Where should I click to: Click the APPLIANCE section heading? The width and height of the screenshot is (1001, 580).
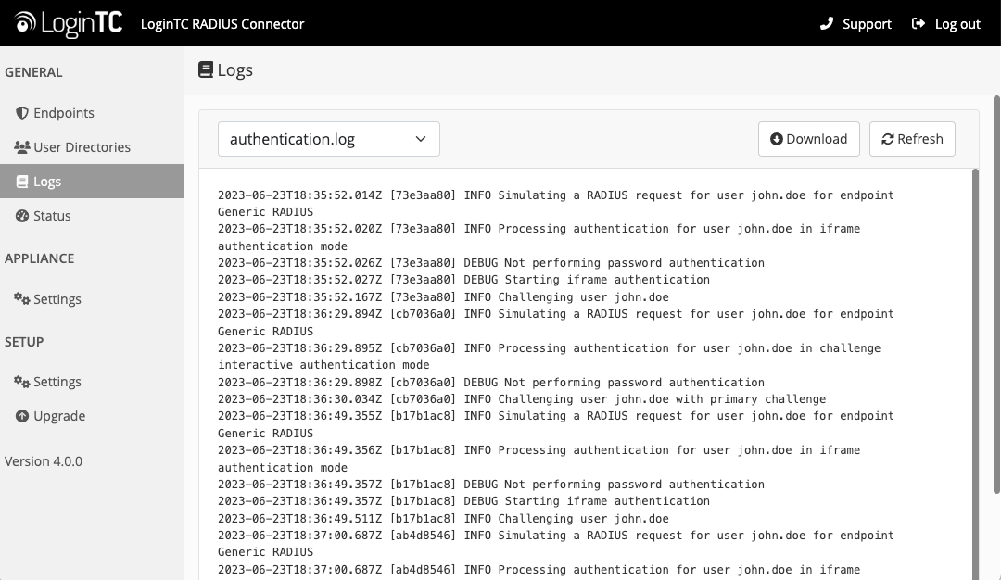(x=40, y=258)
